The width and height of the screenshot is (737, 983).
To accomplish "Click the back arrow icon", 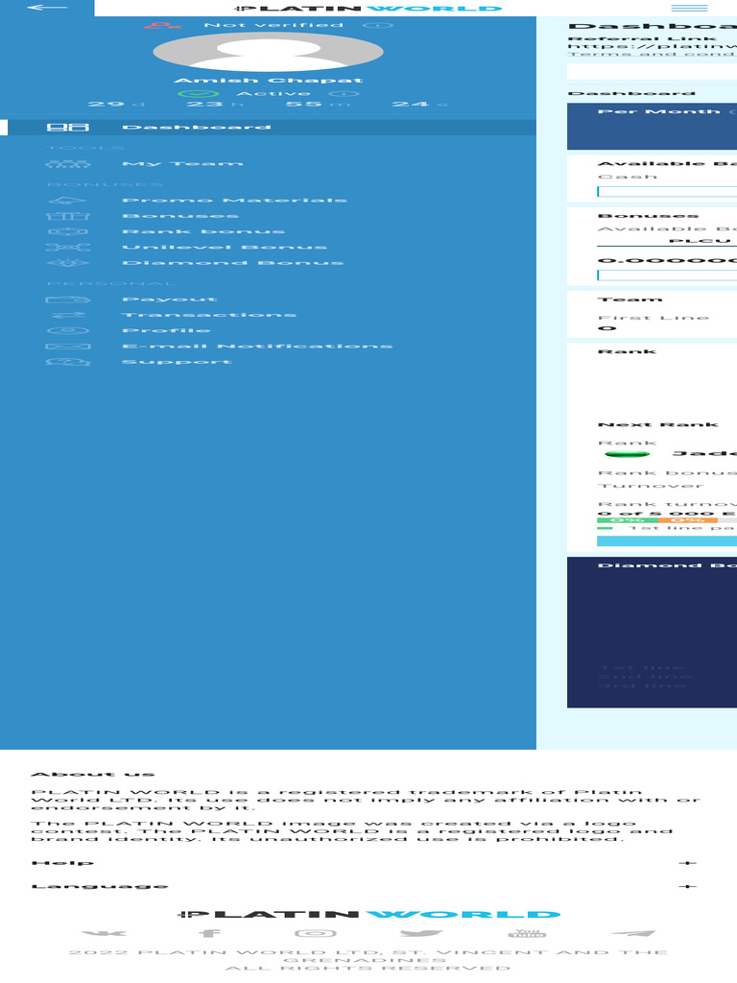I will coord(47,8).
